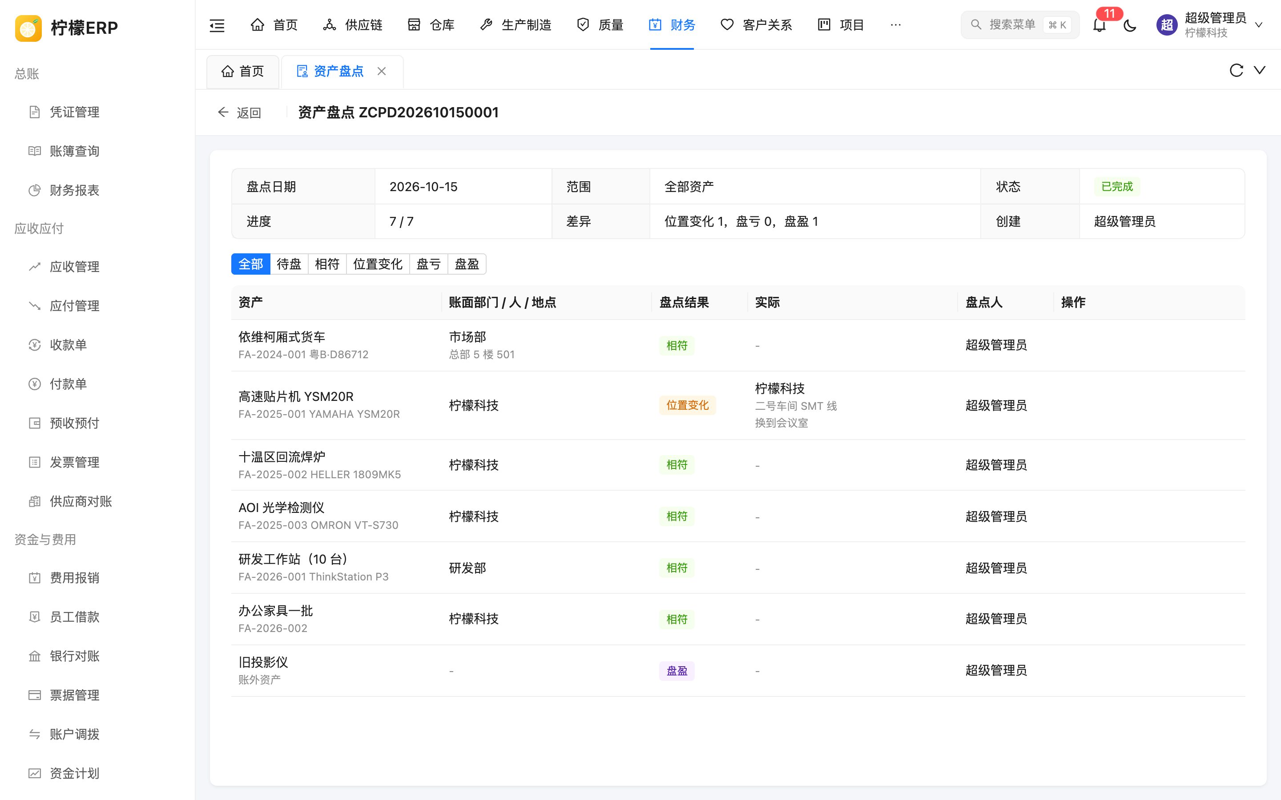This screenshot has width=1281, height=800.
Task: Close the 资产盘点 tab
Action: pos(382,71)
